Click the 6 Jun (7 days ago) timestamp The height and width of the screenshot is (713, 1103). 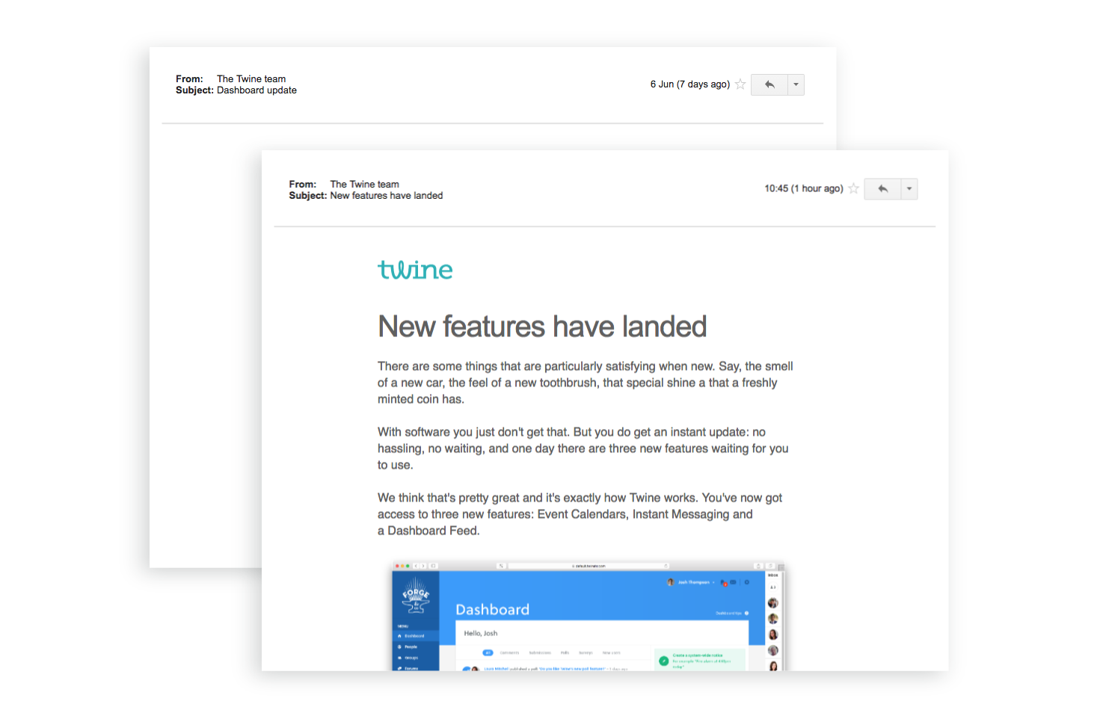tap(689, 84)
